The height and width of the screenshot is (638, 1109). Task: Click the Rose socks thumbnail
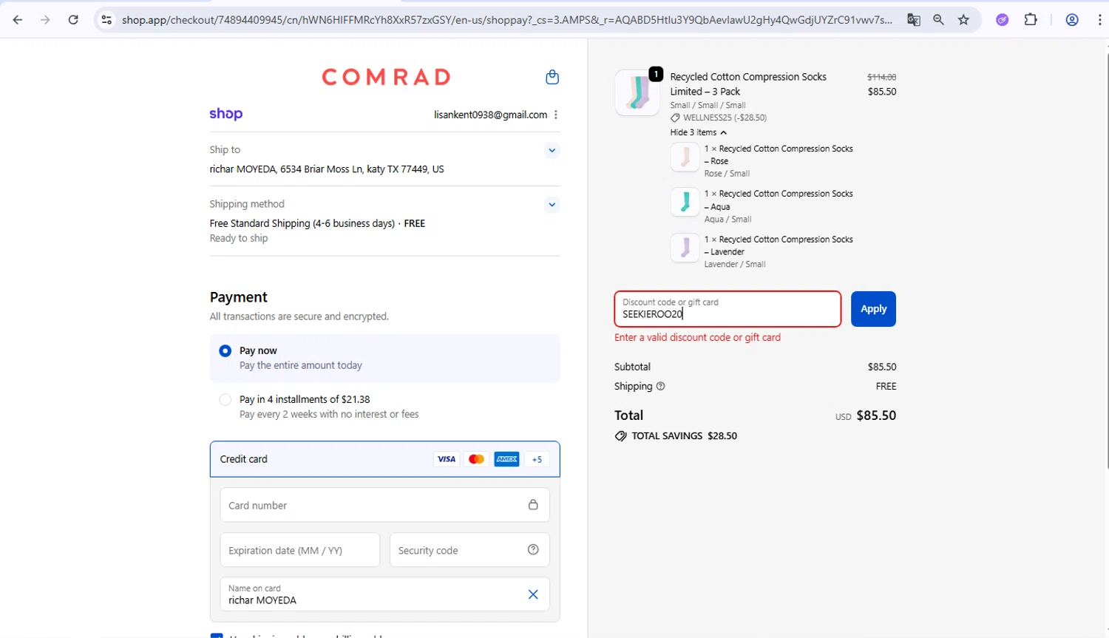[x=685, y=157]
